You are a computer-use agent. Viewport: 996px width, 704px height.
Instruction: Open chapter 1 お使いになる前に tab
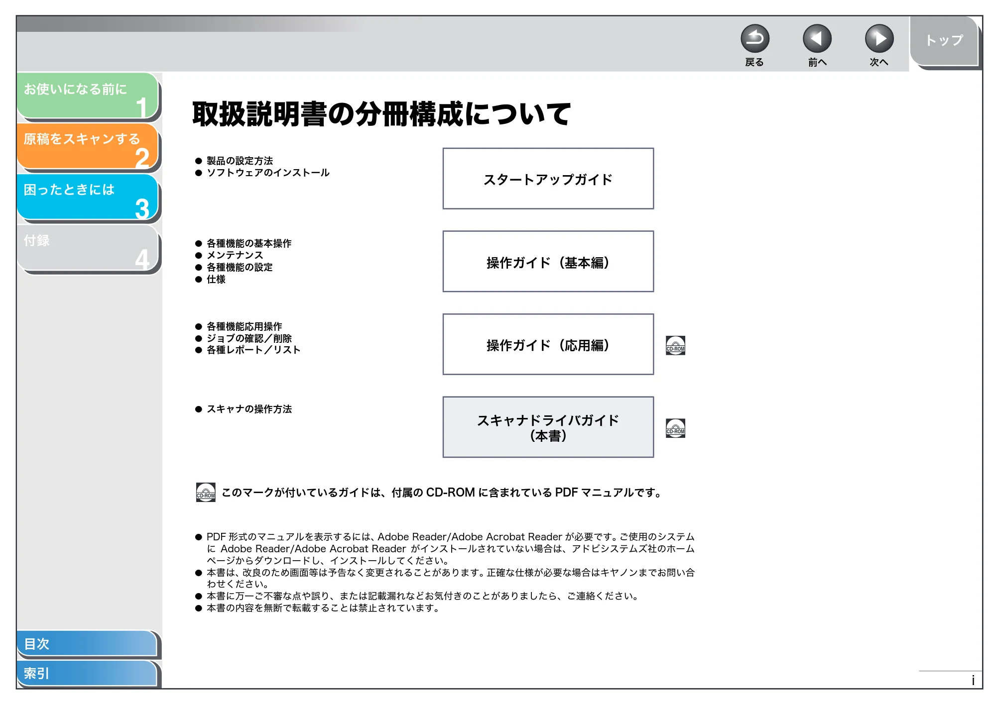(x=88, y=96)
